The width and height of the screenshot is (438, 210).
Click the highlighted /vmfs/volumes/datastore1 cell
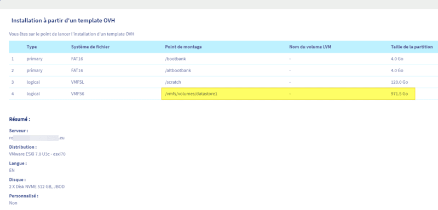pos(191,94)
